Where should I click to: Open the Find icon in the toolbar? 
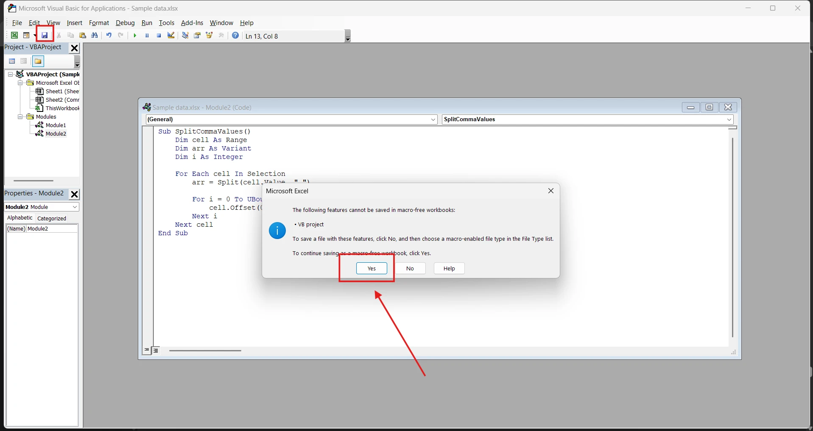coord(95,36)
